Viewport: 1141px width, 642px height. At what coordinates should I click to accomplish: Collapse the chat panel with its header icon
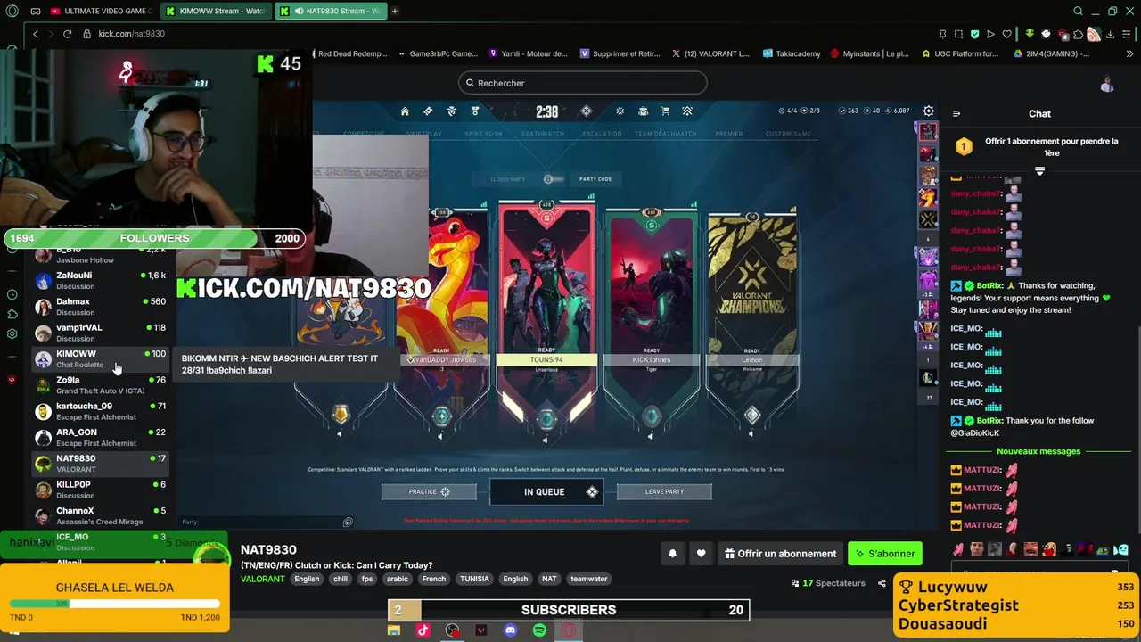pyautogui.click(x=956, y=113)
